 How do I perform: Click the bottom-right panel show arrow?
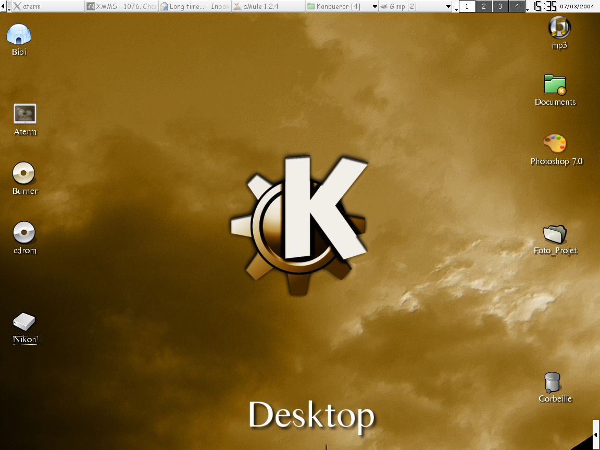tap(596, 435)
